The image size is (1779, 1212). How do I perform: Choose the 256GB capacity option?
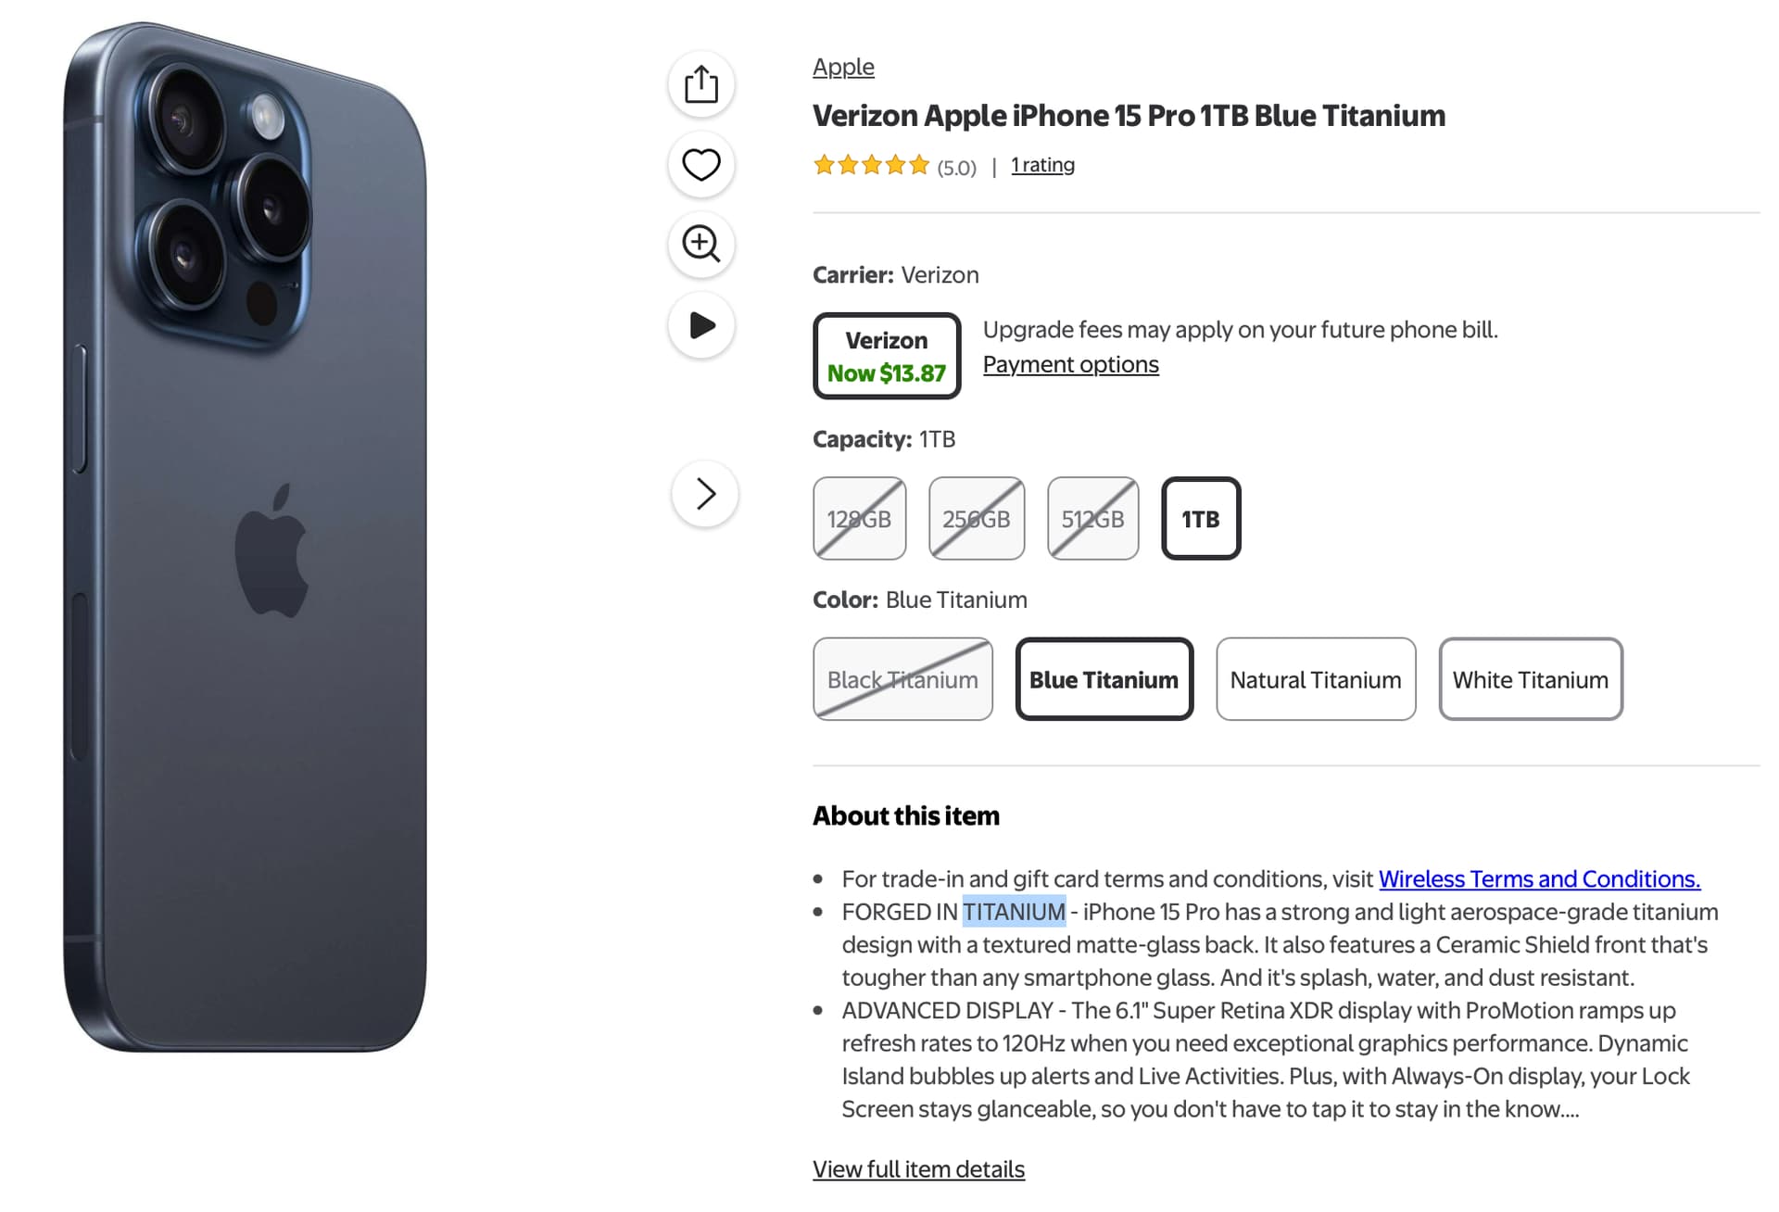pyautogui.click(x=977, y=519)
